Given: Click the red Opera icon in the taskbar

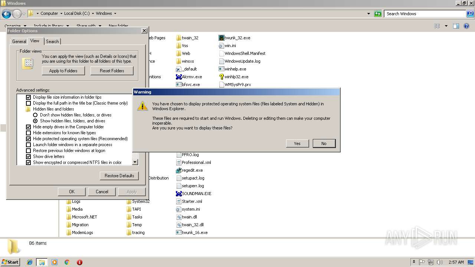Looking at the screenshot, I should coord(79,262).
